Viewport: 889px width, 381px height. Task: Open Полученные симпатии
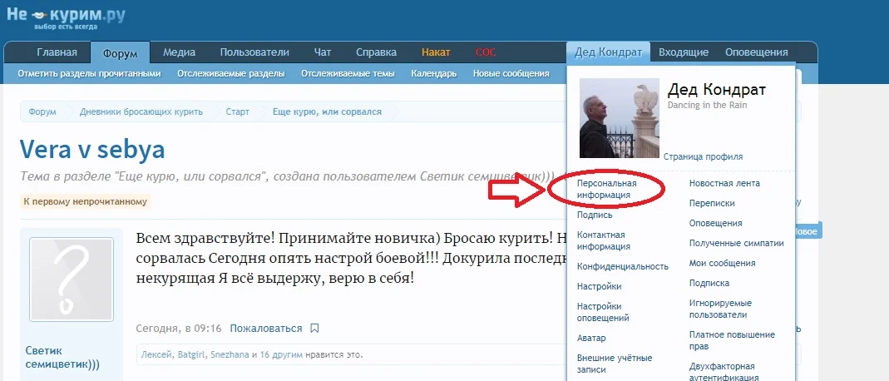(x=737, y=243)
